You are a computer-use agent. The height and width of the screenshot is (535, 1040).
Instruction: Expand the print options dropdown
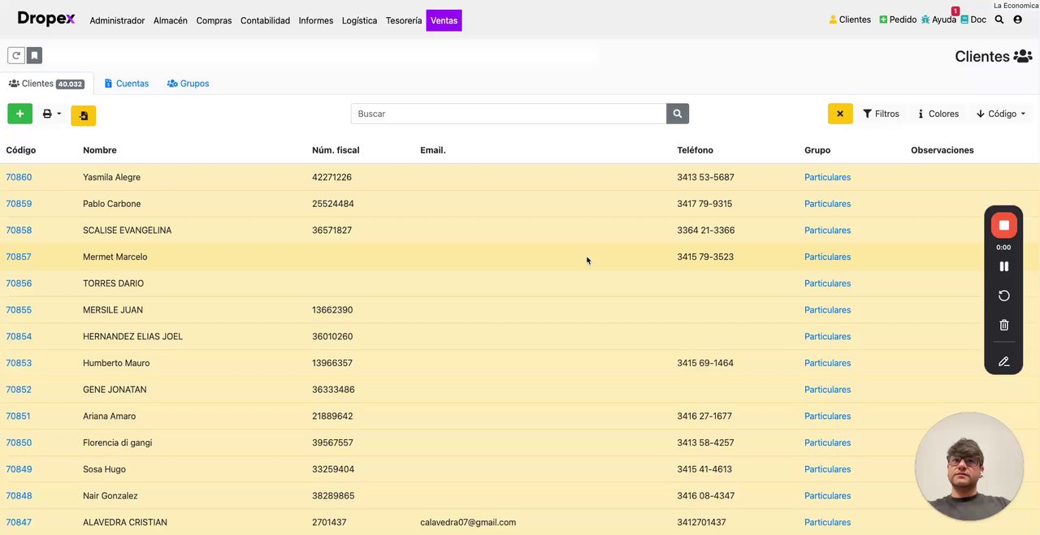coord(51,114)
